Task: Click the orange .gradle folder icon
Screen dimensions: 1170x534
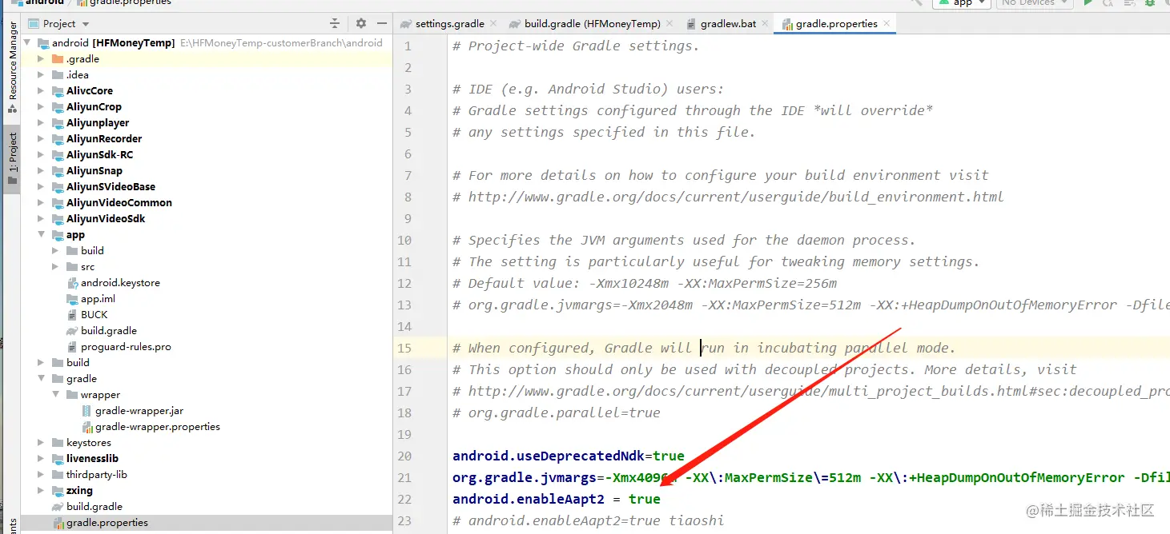Action: 58,59
